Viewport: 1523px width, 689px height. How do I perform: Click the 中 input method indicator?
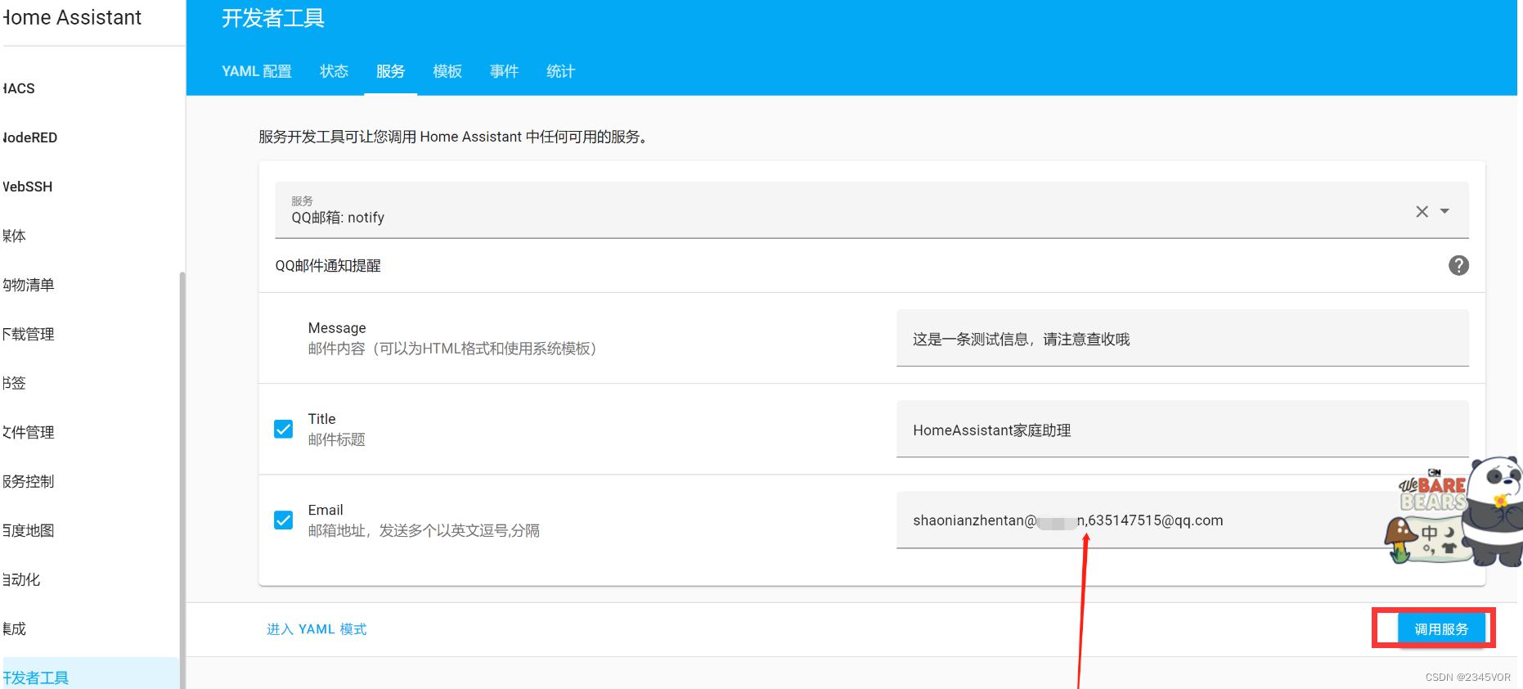(1429, 533)
